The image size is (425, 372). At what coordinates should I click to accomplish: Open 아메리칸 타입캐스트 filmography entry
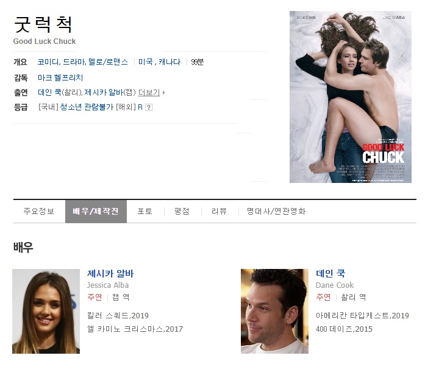click(x=352, y=316)
